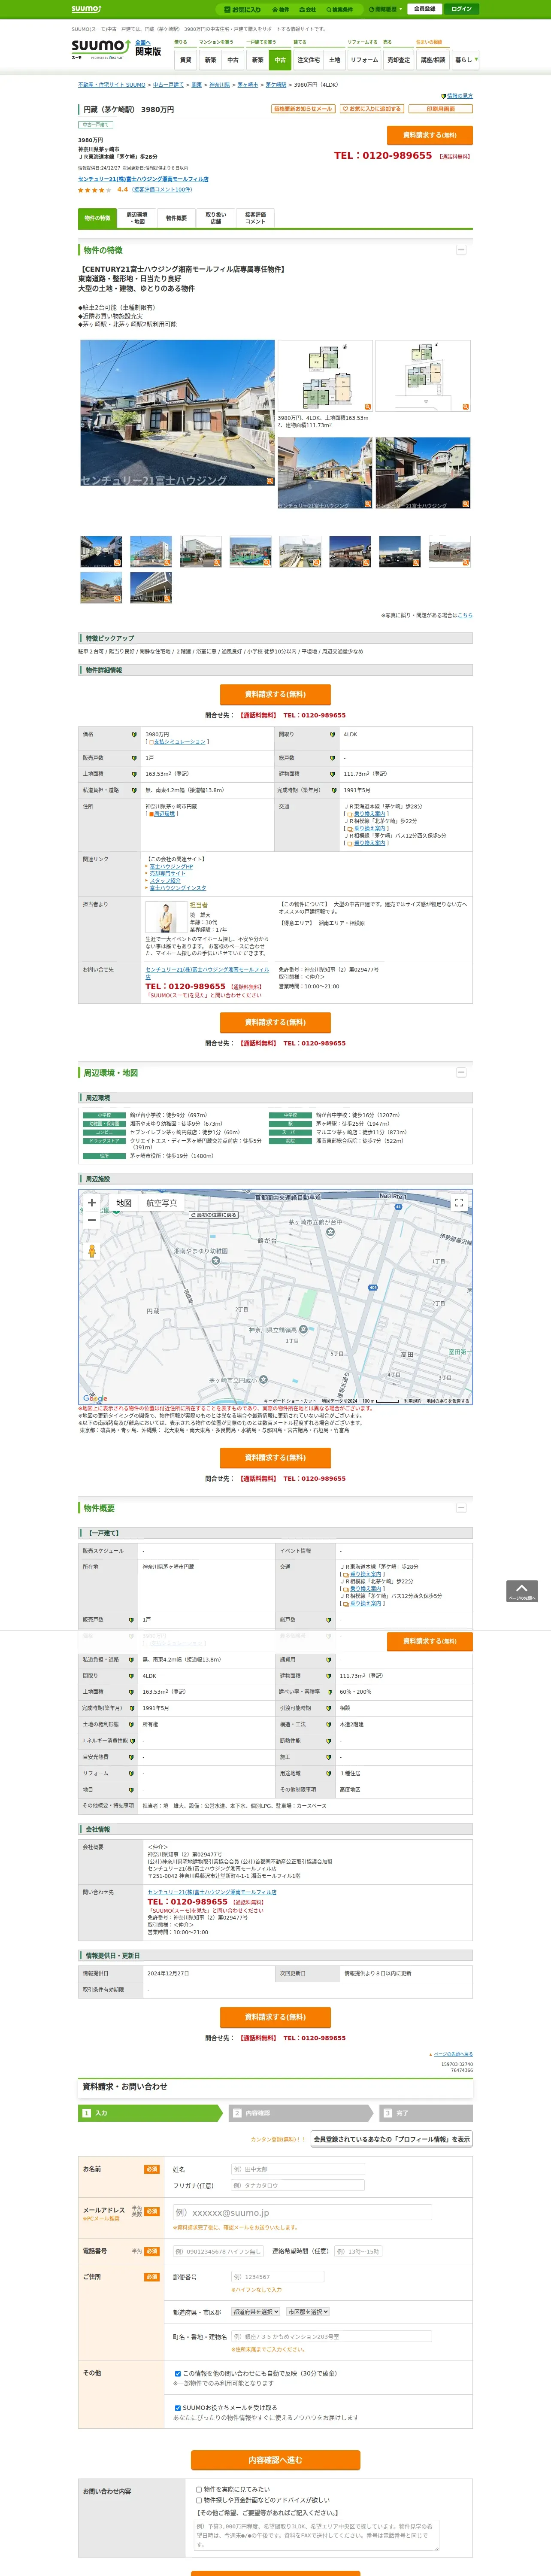
Task: Switch to the 接客評価コメント tab
Action: [x=255, y=218]
